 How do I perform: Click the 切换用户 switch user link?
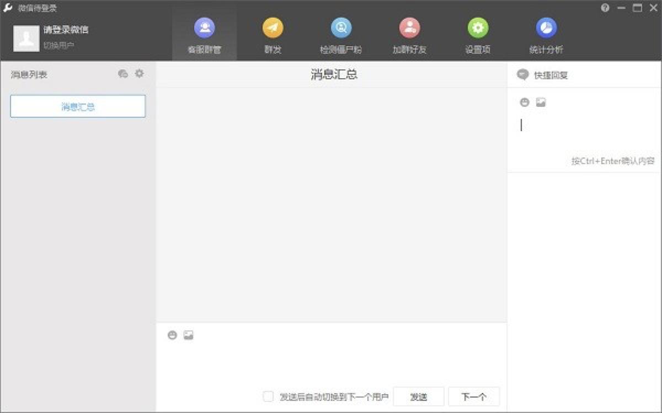point(58,45)
